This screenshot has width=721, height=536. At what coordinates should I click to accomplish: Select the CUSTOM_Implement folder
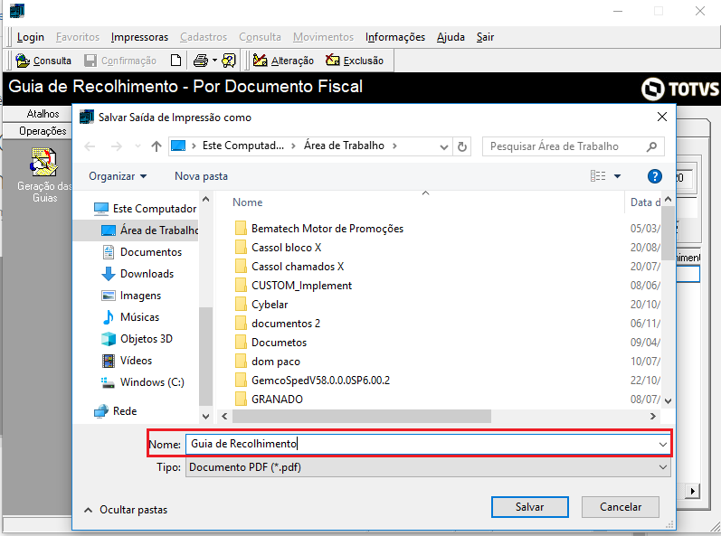[x=293, y=286]
